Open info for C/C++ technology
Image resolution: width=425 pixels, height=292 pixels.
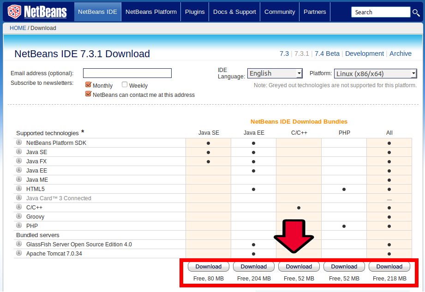click(x=18, y=207)
